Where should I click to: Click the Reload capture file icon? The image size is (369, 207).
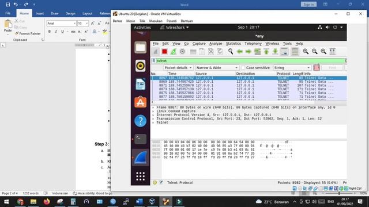coord(220,51)
